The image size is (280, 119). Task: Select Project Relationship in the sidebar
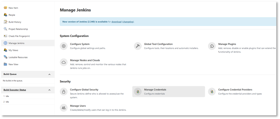click(18, 29)
